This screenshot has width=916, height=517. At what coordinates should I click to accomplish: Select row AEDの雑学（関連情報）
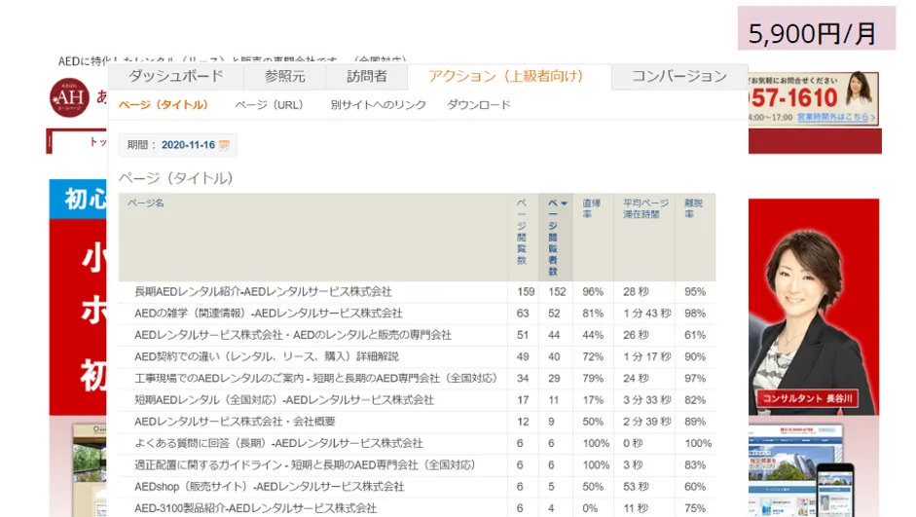tap(417, 314)
